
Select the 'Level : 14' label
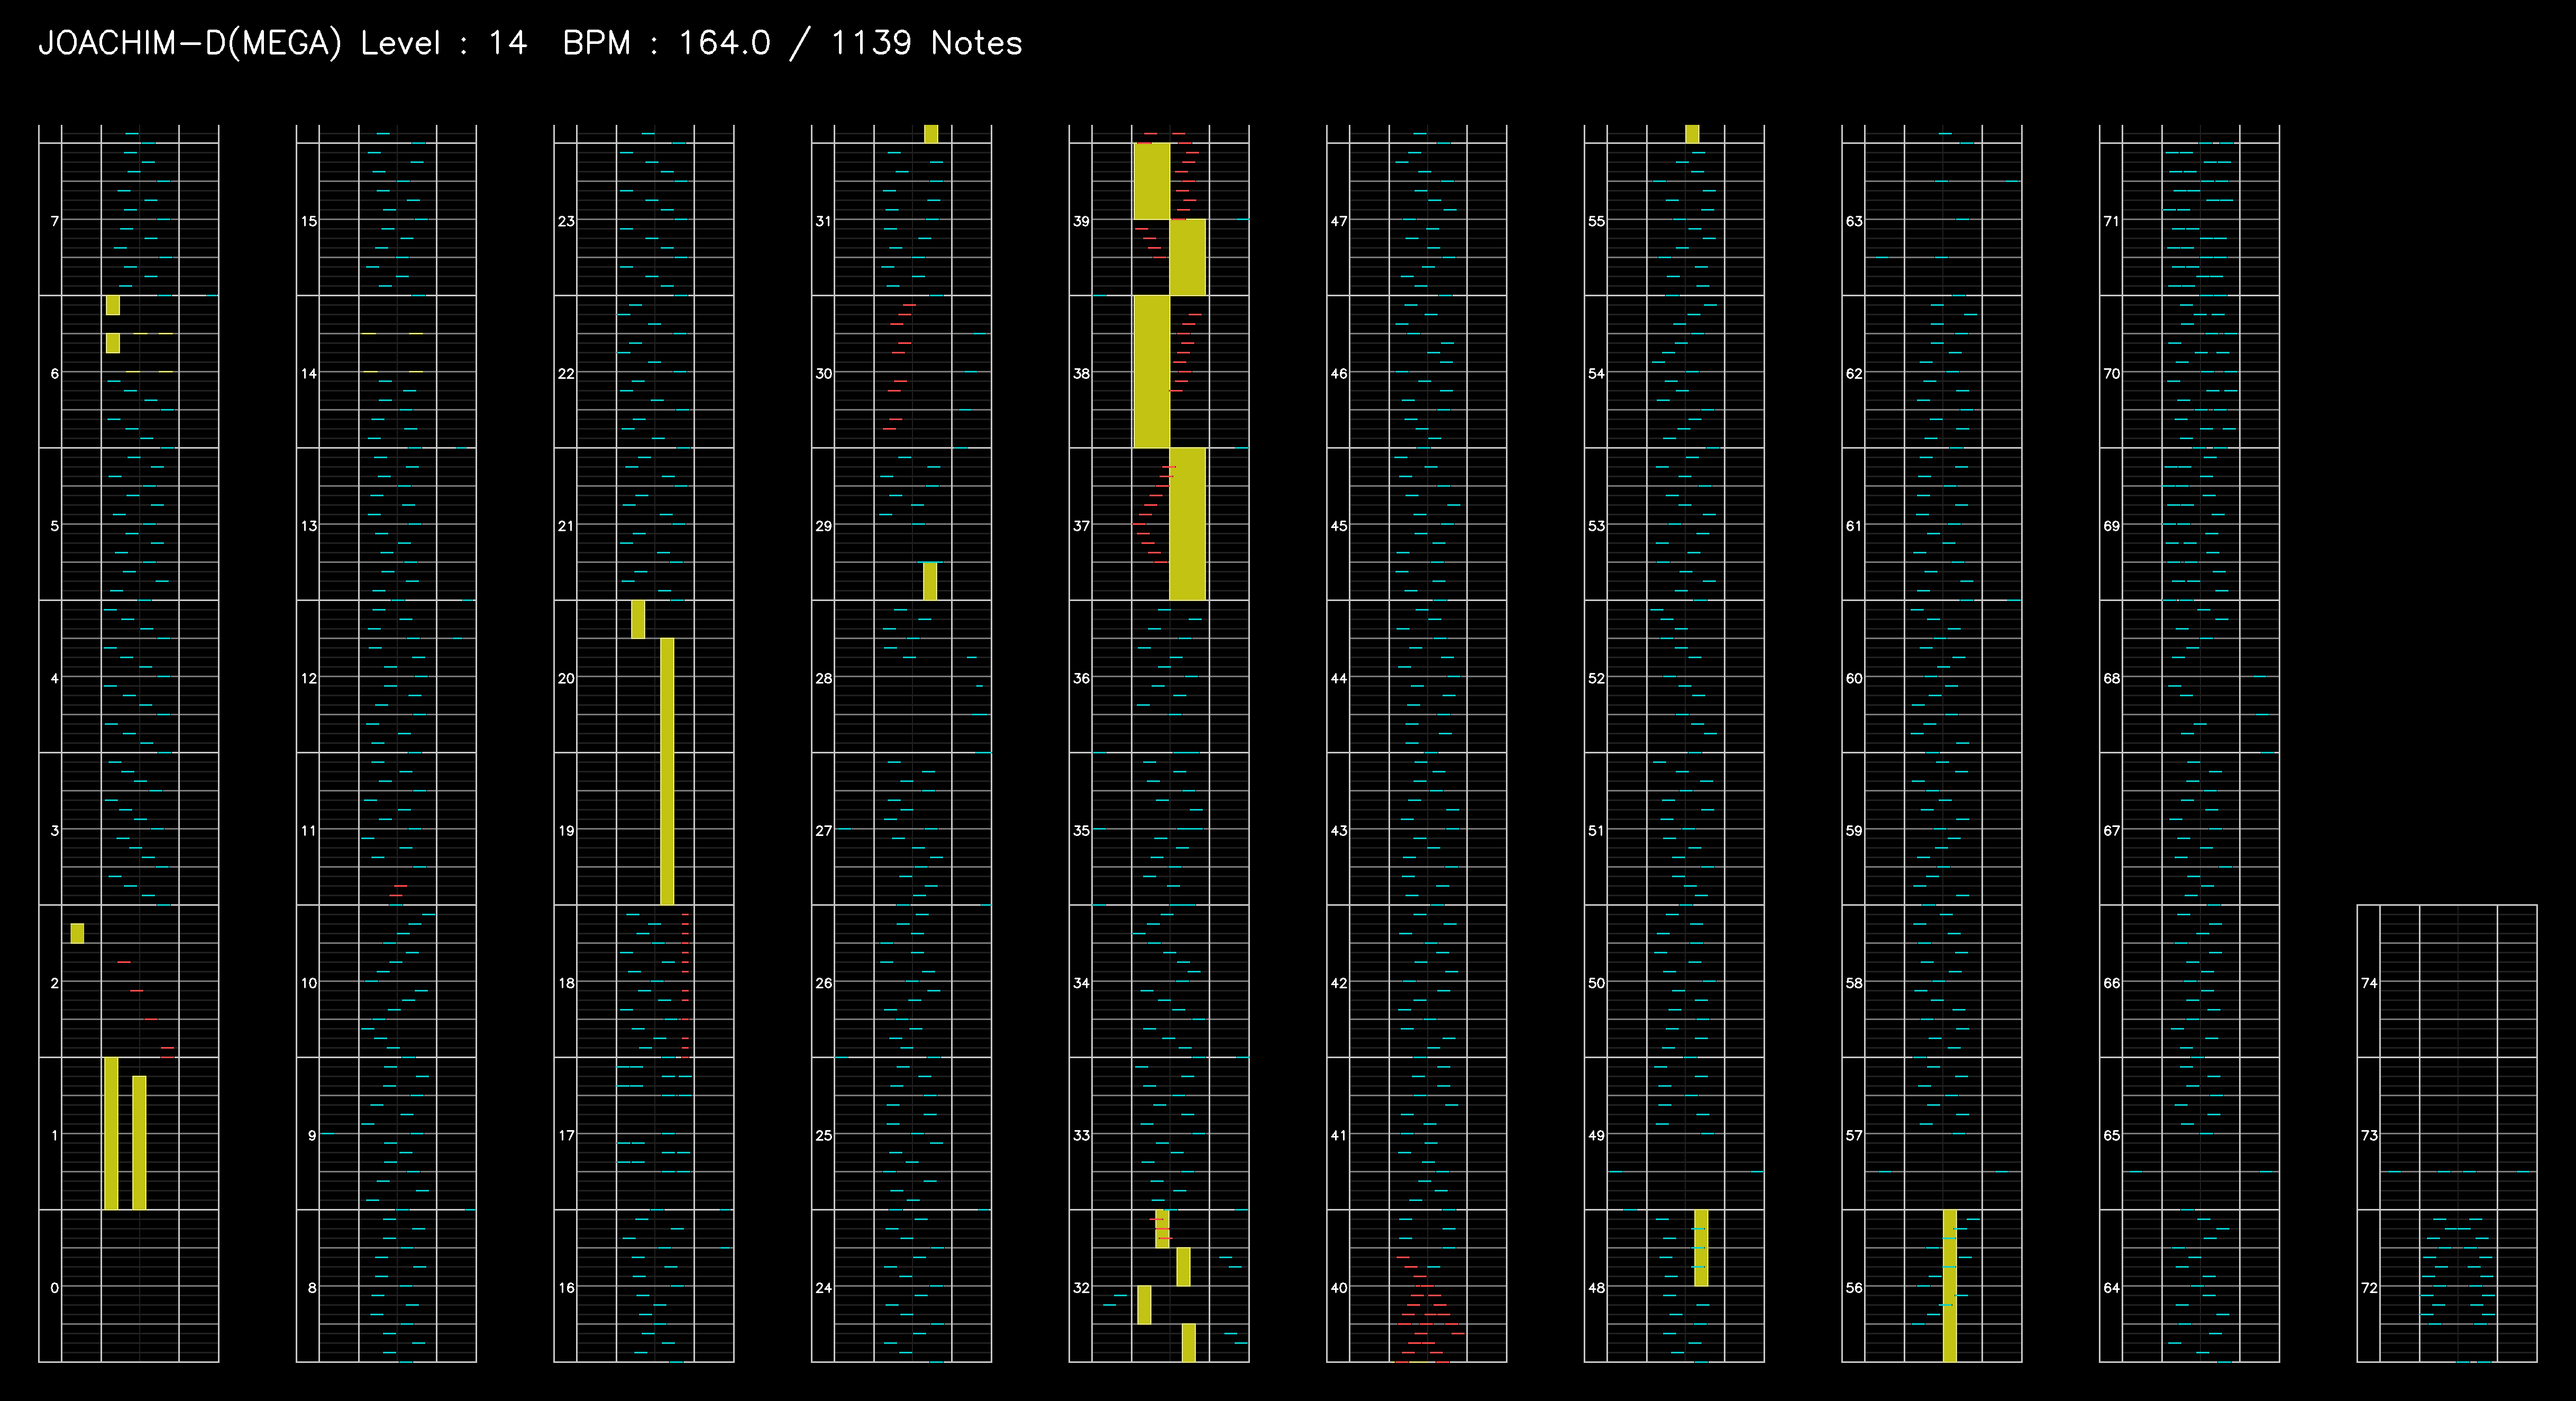(x=443, y=43)
